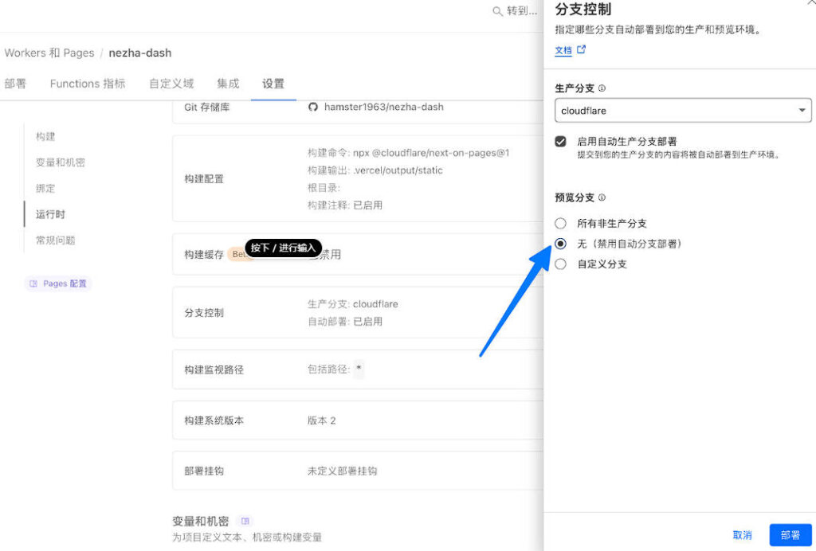816x551 pixels.
Task: Open the external link icon beside 文档
Action: 581,50
